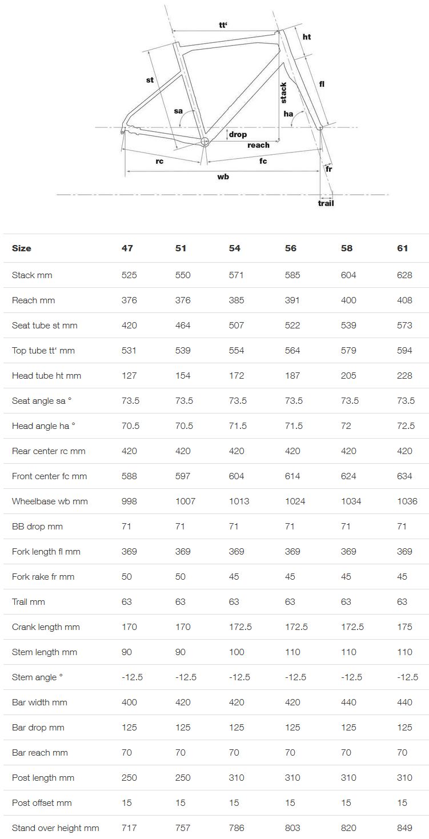Image resolution: width=429 pixels, height=839 pixels.
Task: Click the 'fc' front center diagram label
Action: (263, 162)
